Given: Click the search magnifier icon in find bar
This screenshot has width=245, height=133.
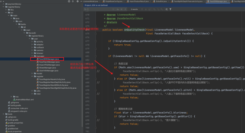Looking at the screenshot, I should (x=85, y=9).
